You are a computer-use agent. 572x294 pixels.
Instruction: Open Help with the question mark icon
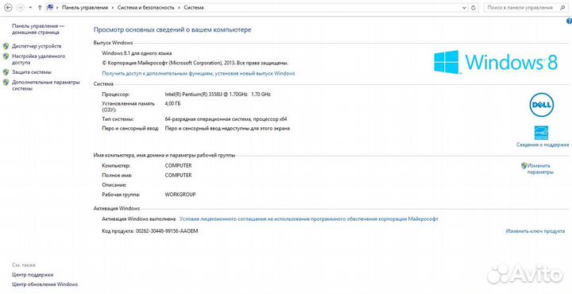(569, 21)
